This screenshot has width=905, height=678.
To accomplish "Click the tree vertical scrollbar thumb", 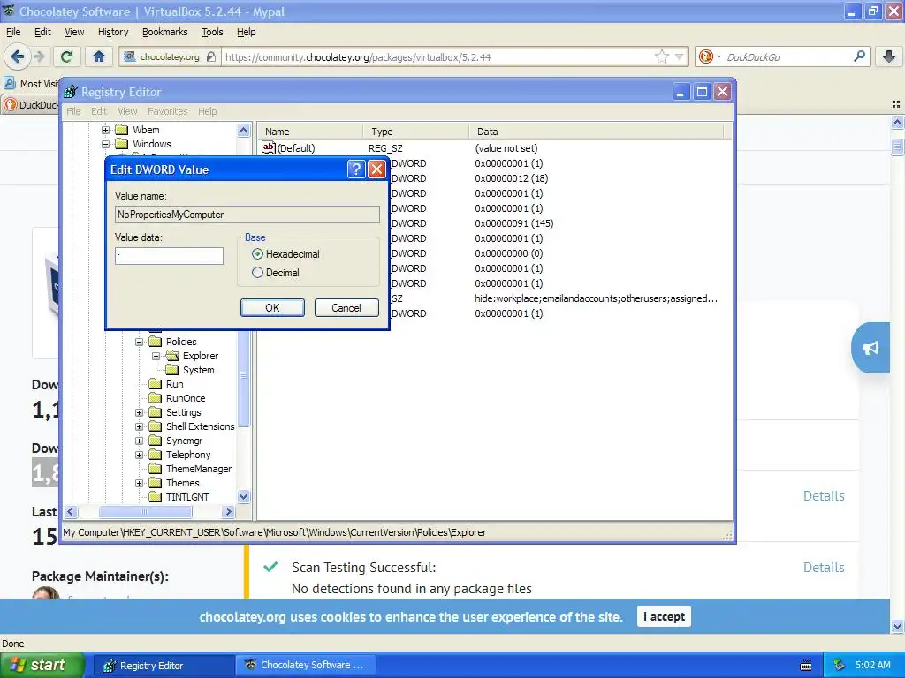I will pos(244,374).
